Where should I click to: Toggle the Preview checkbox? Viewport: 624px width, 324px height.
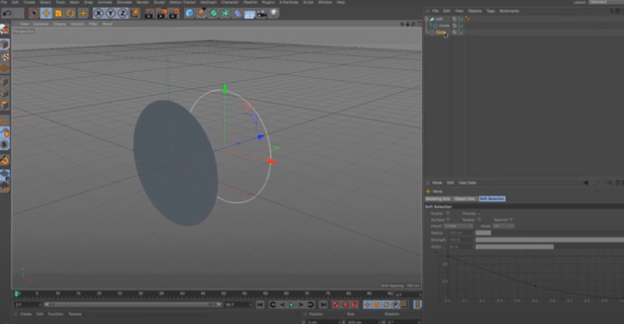tap(479, 214)
